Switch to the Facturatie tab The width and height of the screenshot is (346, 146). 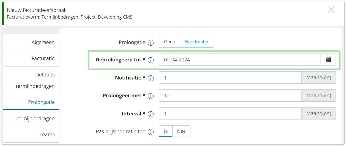tap(31, 58)
